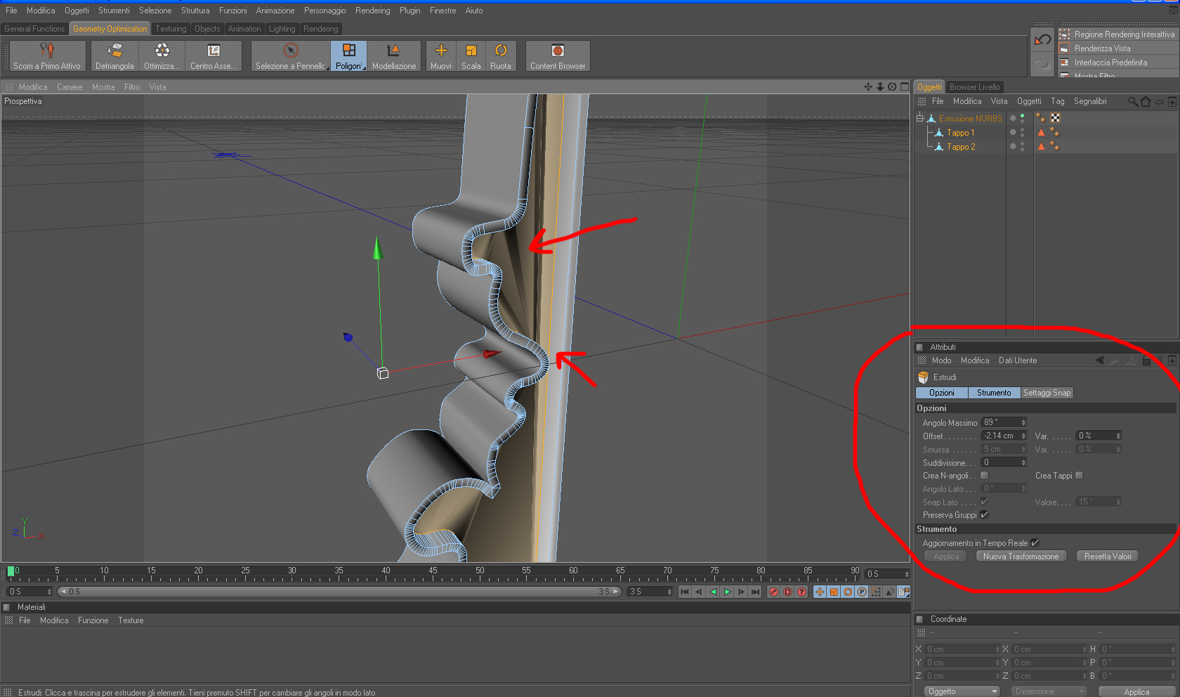Click the Applica button in Coordinate panel
This screenshot has width=1180, height=697.
(x=1136, y=691)
